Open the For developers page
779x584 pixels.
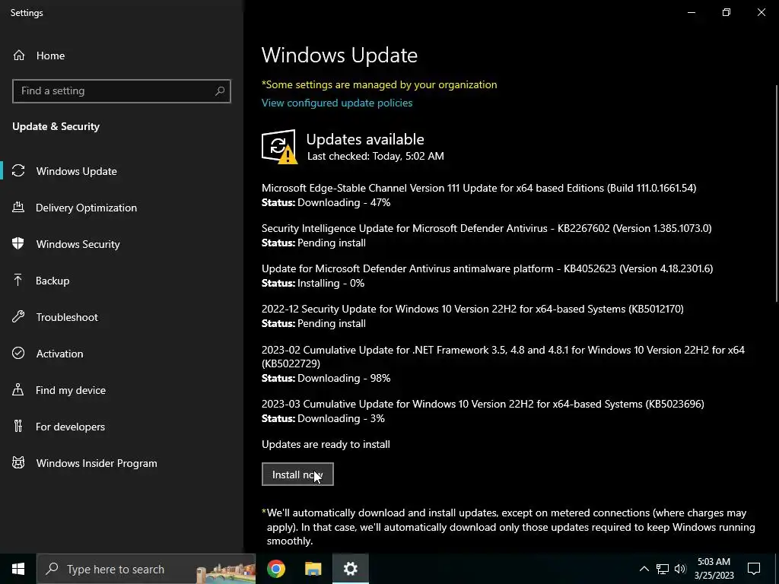[x=122, y=427]
